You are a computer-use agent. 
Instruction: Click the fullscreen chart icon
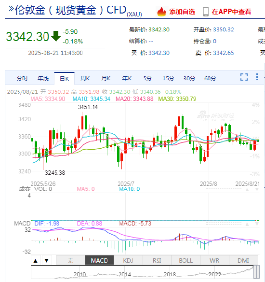coord(244,77)
